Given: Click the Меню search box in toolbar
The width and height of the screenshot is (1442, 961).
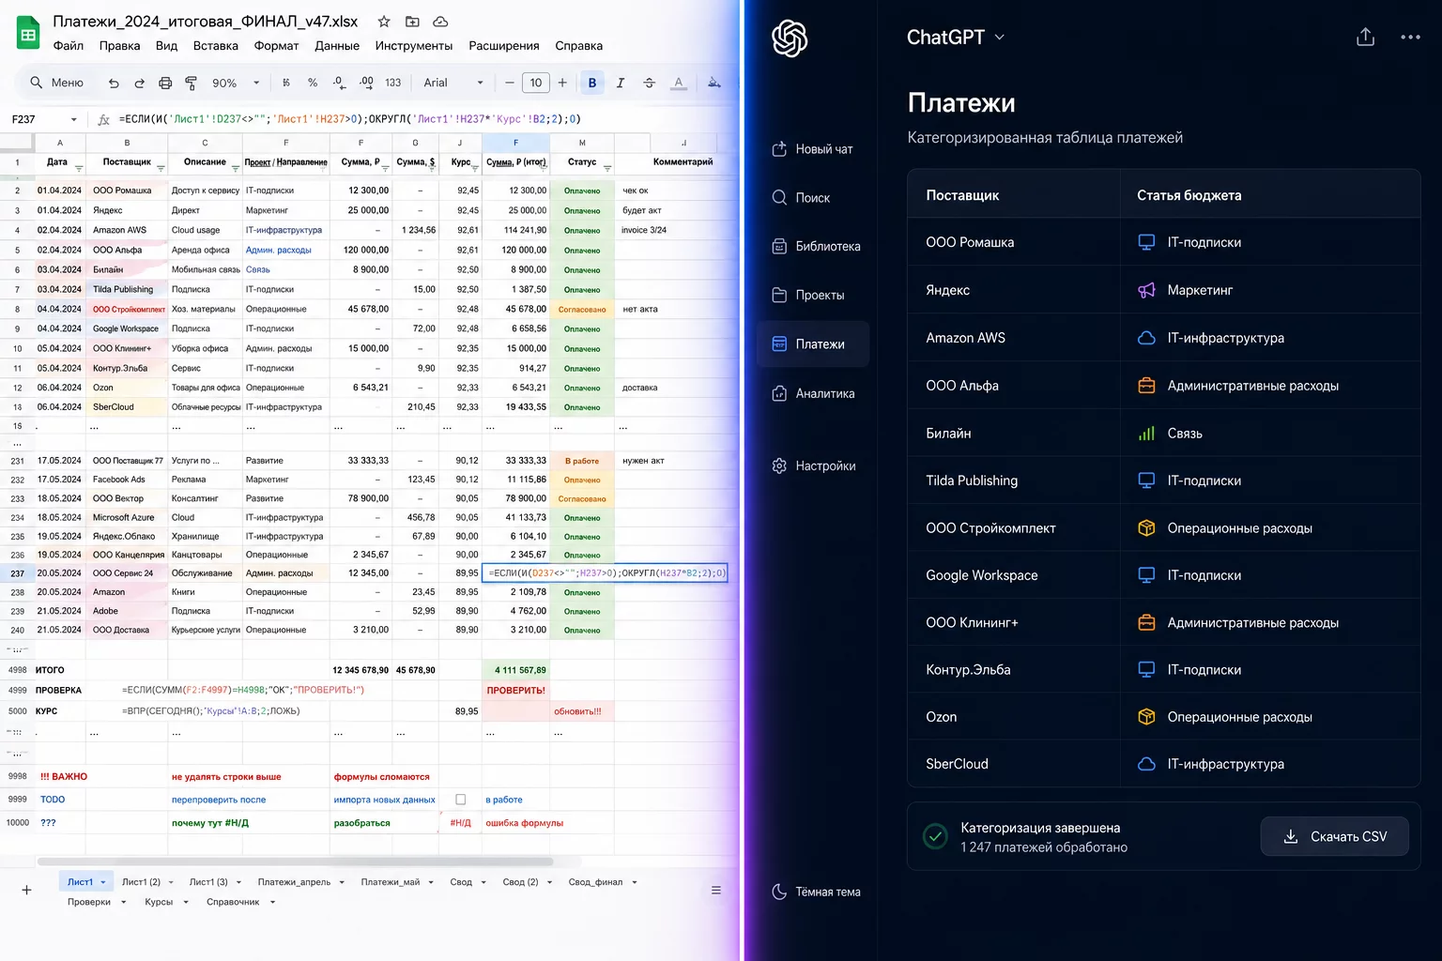Looking at the screenshot, I should 57,83.
